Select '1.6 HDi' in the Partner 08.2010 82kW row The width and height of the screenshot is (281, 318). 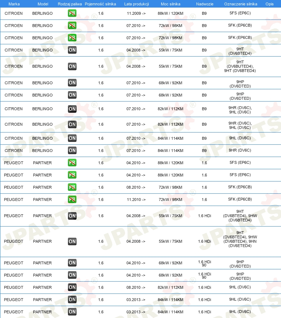click(204, 288)
